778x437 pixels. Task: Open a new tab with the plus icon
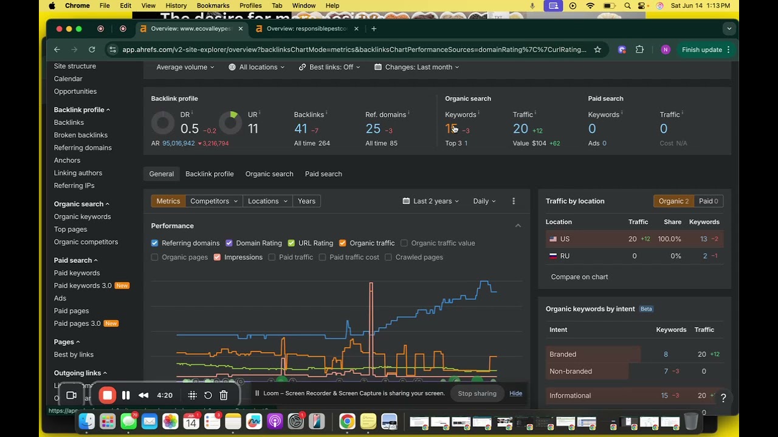click(x=374, y=29)
